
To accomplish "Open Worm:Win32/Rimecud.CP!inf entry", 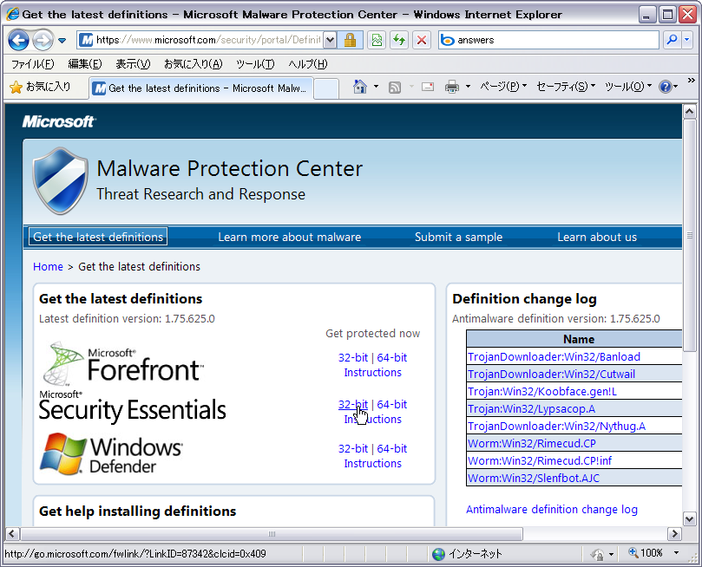I will tap(540, 461).
